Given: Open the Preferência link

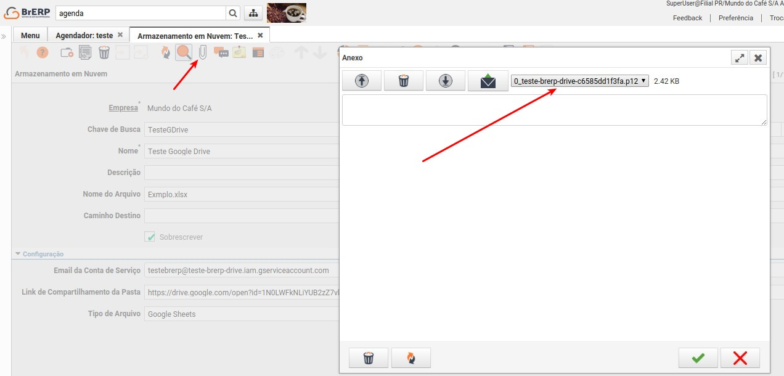Looking at the screenshot, I should pyautogui.click(x=736, y=18).
